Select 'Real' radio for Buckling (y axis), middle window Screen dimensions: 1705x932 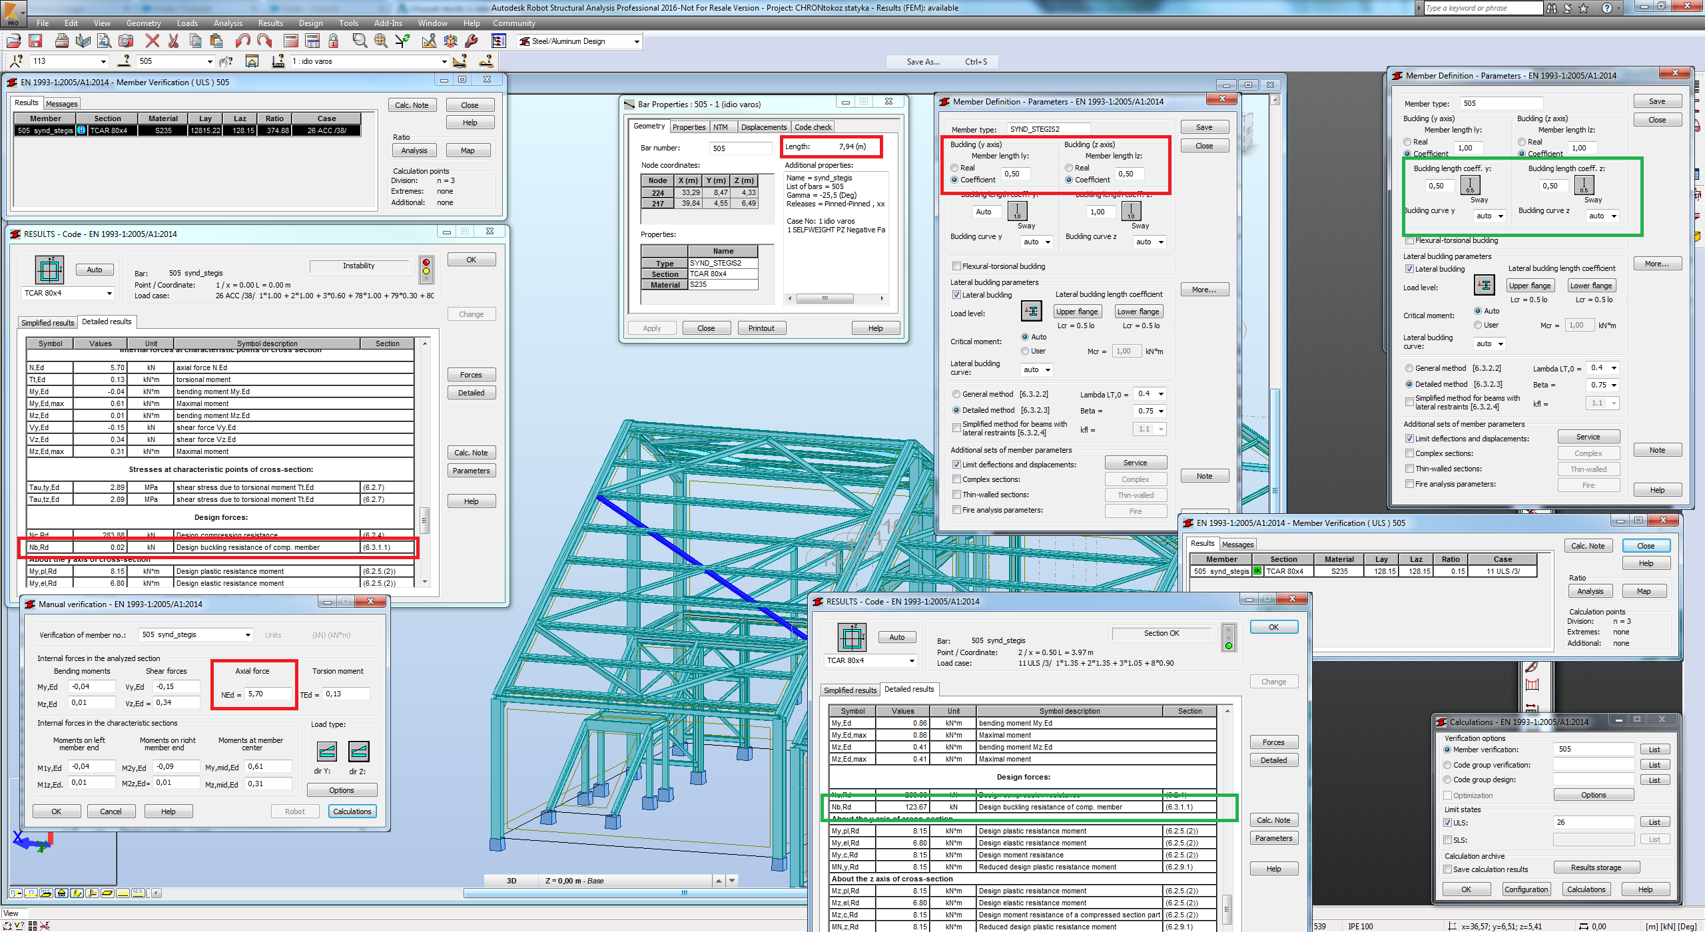point(954,168)
